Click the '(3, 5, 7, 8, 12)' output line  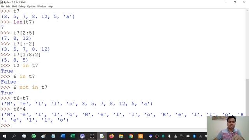click(x=25, y=49)
